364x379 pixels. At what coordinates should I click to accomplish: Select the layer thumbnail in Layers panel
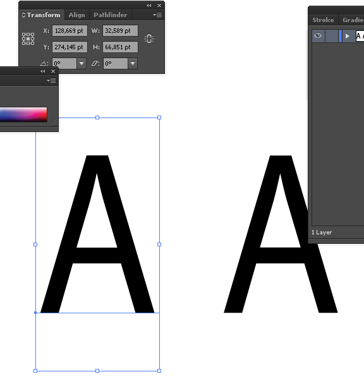click(x=360, y=36)
